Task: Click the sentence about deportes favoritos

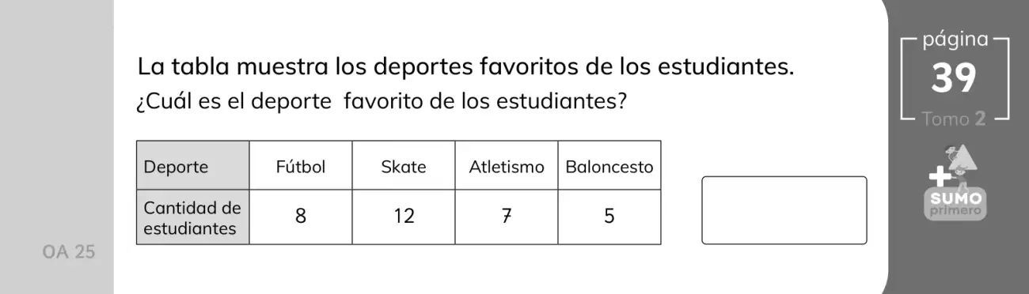Action: (x=465, y=66)
